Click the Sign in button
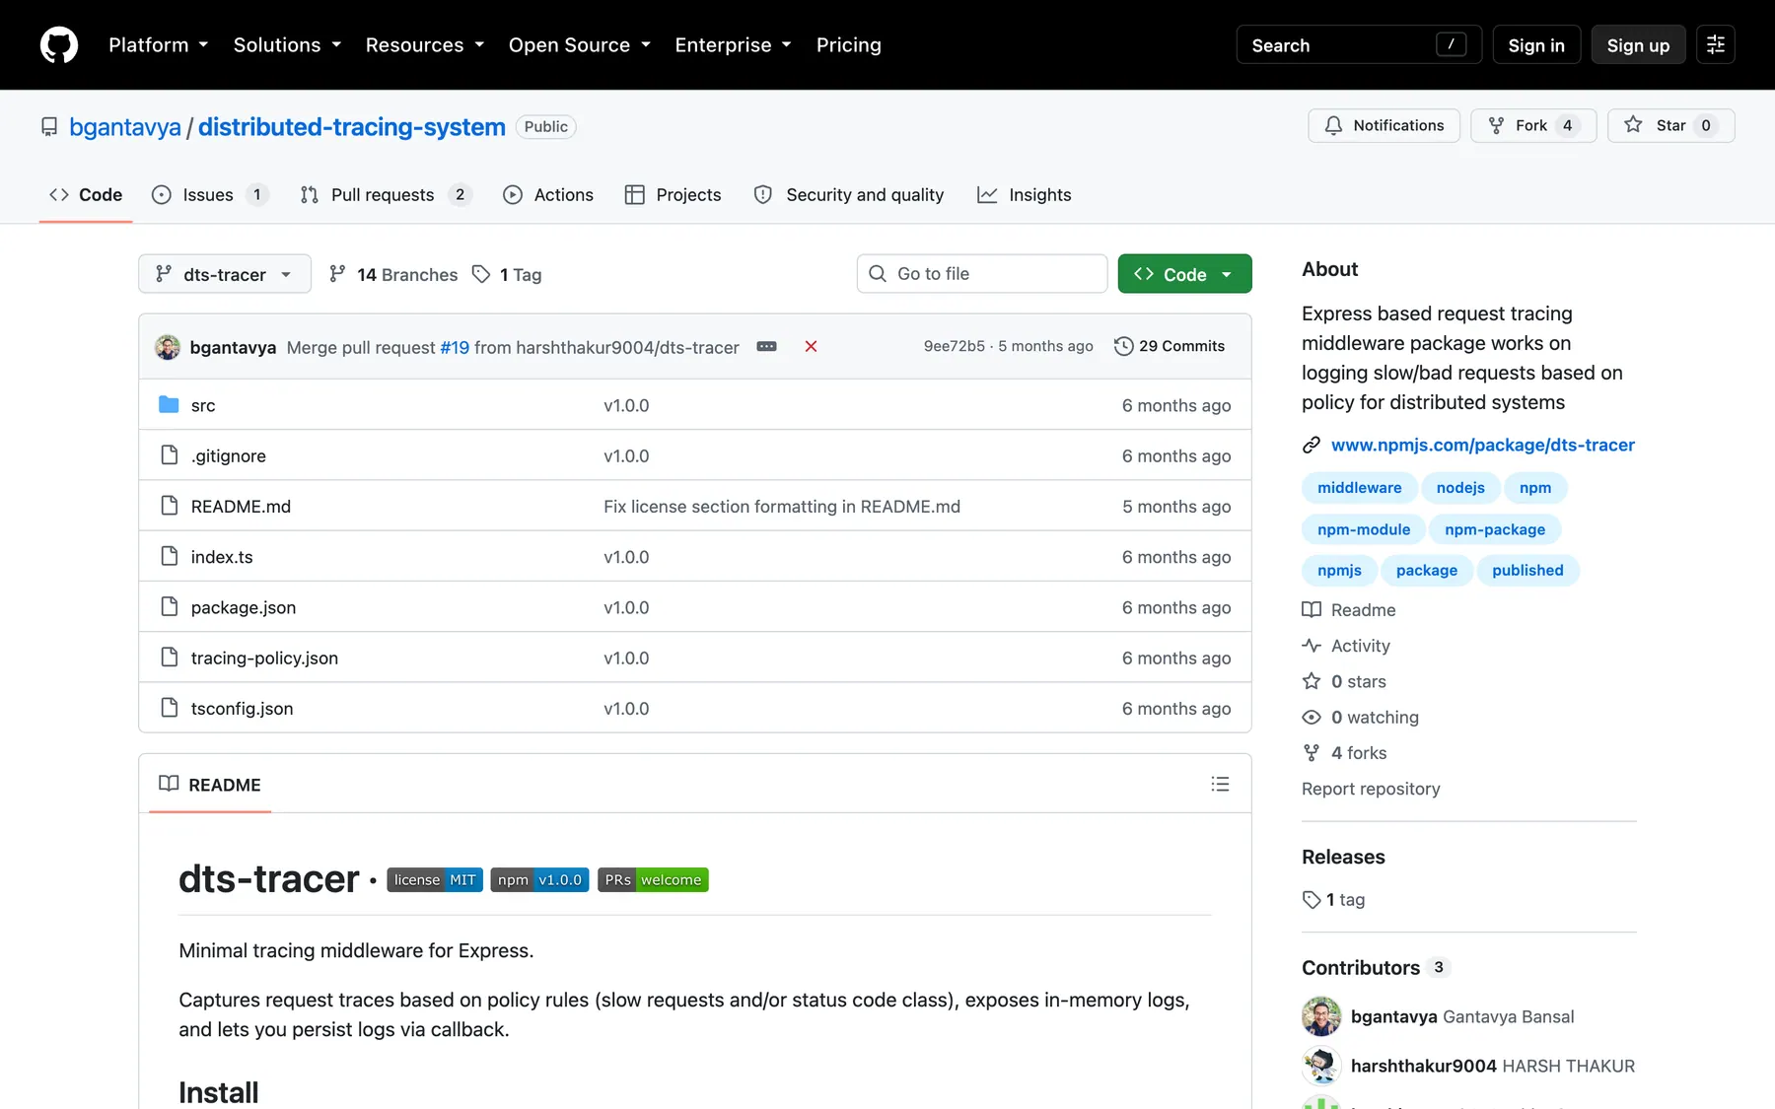 coord(1536,45)
